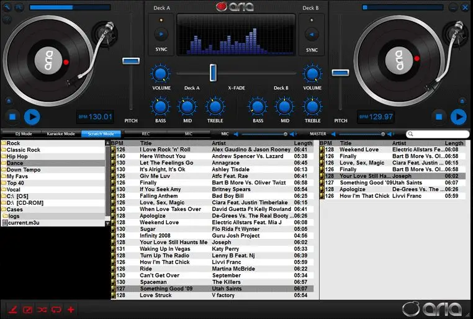
Task: Click the Deck A TREBLE knob
Action: click(x=215, y=106)
